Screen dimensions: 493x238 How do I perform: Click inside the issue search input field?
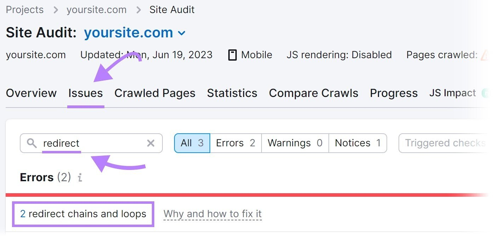[x=88, y=143]
